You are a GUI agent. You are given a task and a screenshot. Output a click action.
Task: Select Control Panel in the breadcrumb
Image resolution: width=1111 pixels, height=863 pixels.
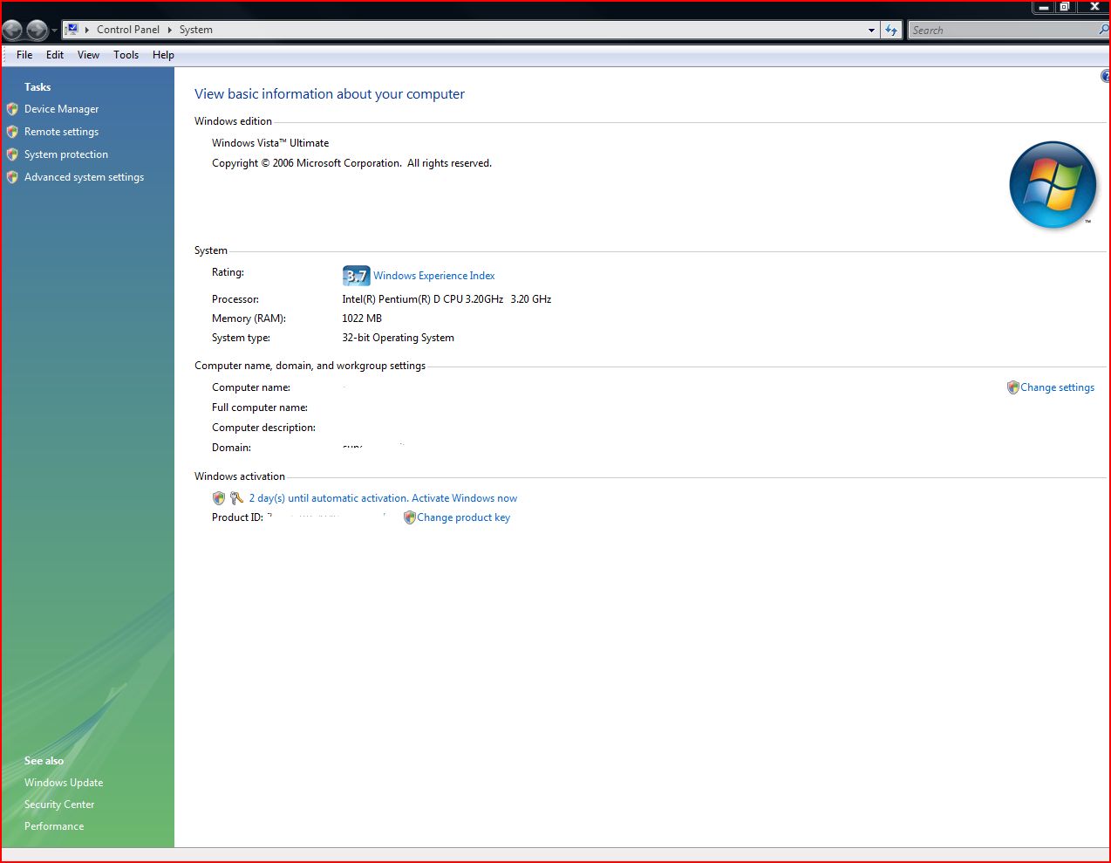[128, 30]
